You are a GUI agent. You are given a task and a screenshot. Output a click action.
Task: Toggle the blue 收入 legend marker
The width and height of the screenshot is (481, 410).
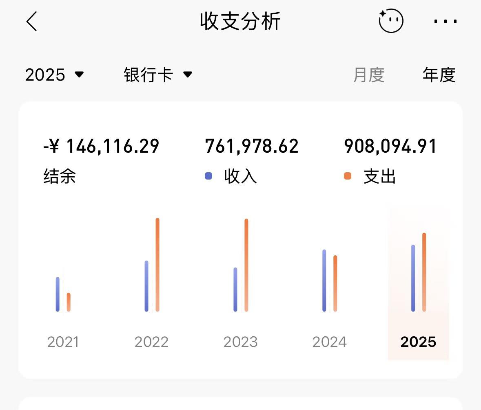tap(208, 176)
